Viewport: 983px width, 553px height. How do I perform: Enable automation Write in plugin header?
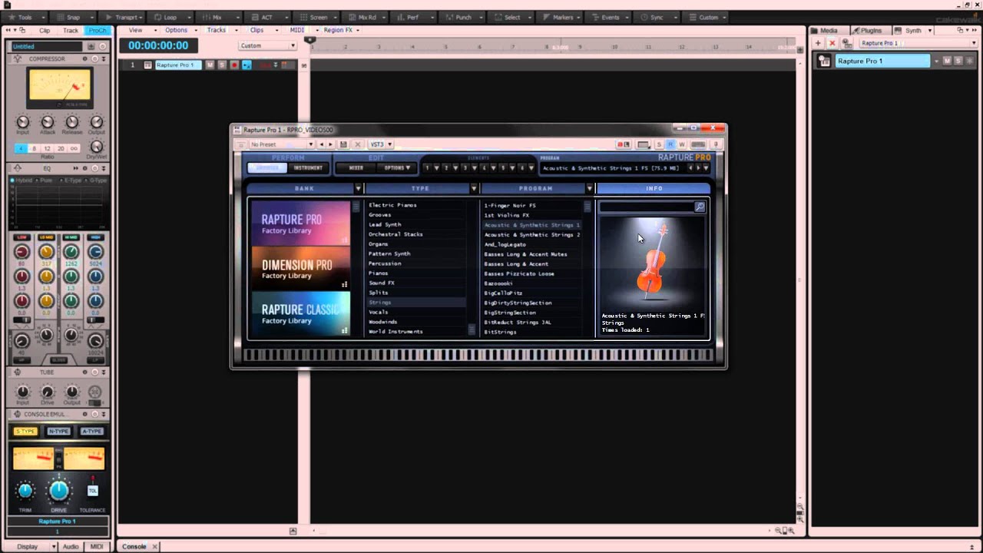pos(681,144)
